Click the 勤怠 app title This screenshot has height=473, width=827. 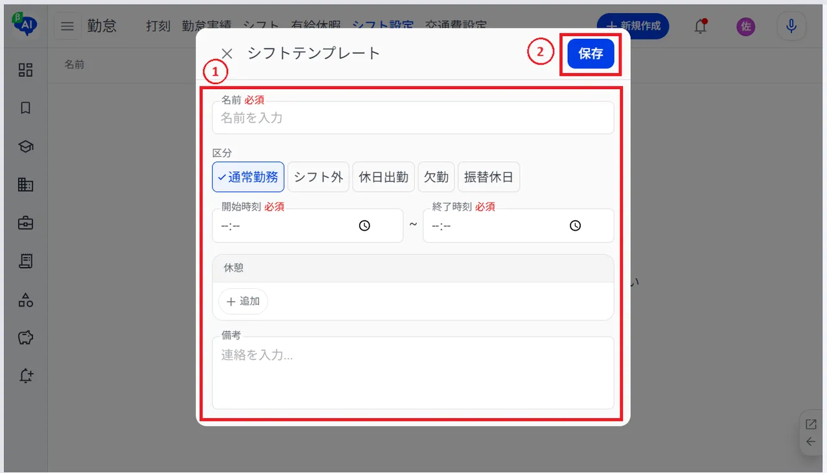[x=102, y=26]
